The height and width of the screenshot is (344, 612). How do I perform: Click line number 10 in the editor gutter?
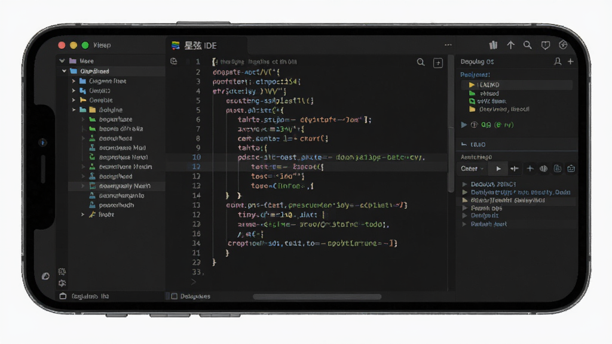click(196, 157)
